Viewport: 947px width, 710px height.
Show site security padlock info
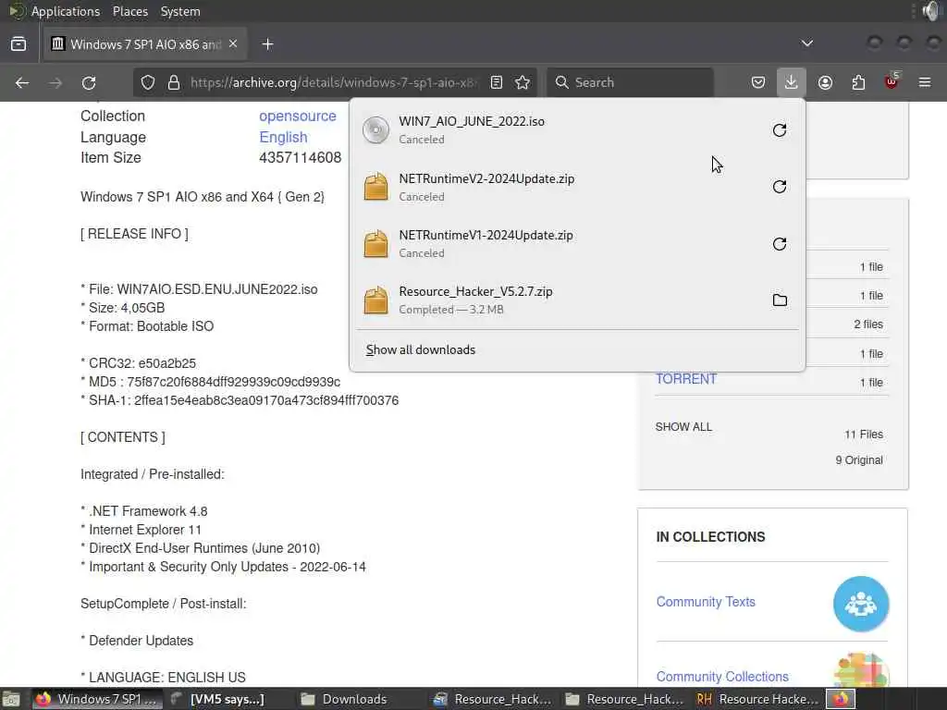point(173,82)
